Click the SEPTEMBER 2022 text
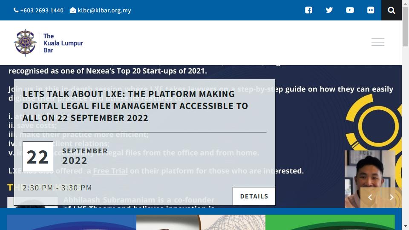The image size is (409, 230). 85,156
